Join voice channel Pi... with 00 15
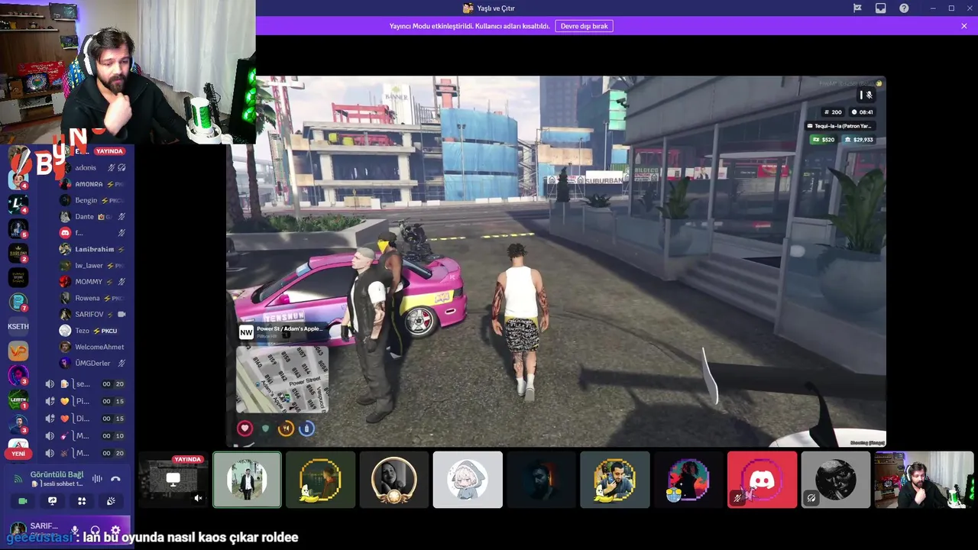The height and width of the screenshot is (550, 978). point(85,401)
